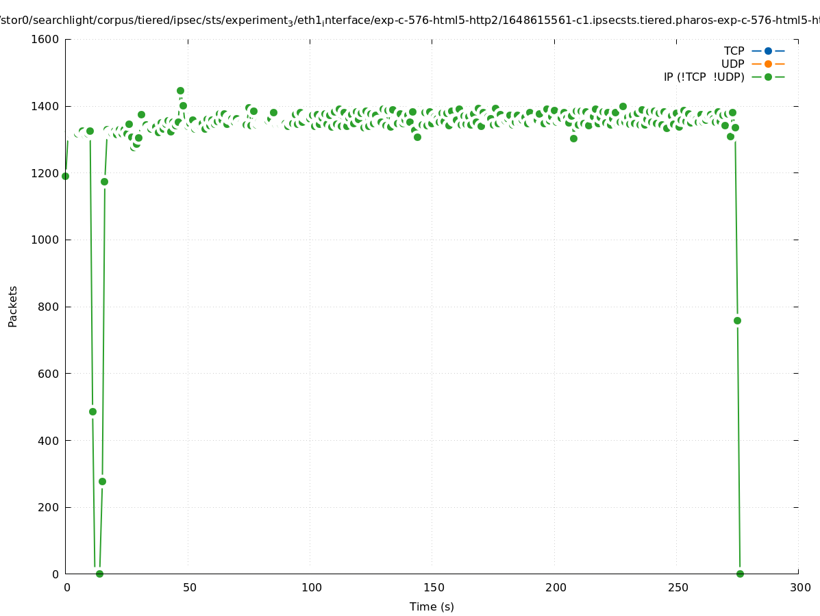Click the data point near 490 packets in the early dip

92,411
